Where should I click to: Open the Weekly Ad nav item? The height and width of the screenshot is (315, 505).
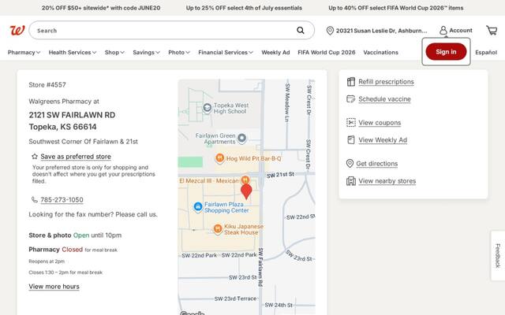tap(275, 52)
